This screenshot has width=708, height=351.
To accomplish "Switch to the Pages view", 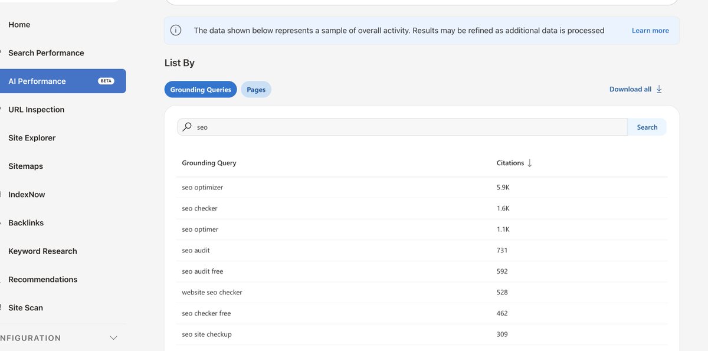I will (256, 89).
